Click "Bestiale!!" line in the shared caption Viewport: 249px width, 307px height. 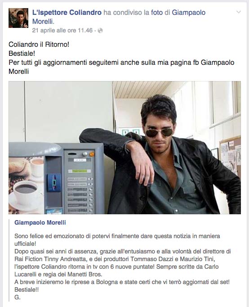click(27, 289)
